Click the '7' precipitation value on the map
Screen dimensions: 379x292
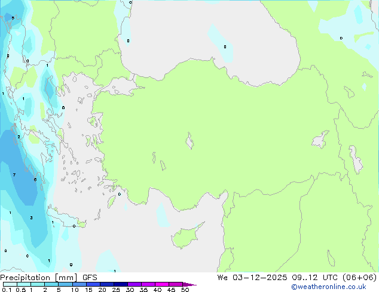(x=14, y=175)
